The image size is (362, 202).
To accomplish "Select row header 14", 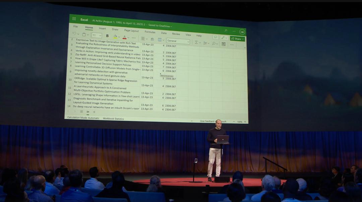I will tap(69, 106).
